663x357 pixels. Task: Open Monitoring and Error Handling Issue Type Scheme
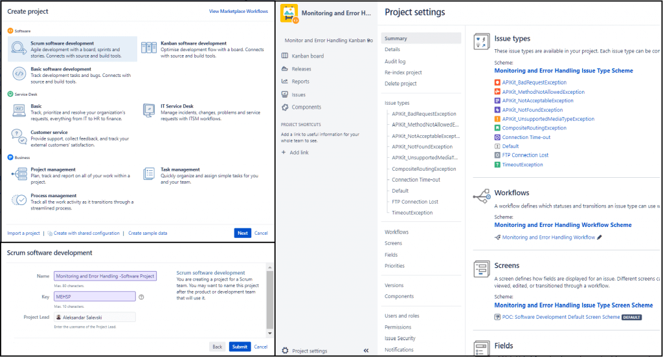click(564, 70)
